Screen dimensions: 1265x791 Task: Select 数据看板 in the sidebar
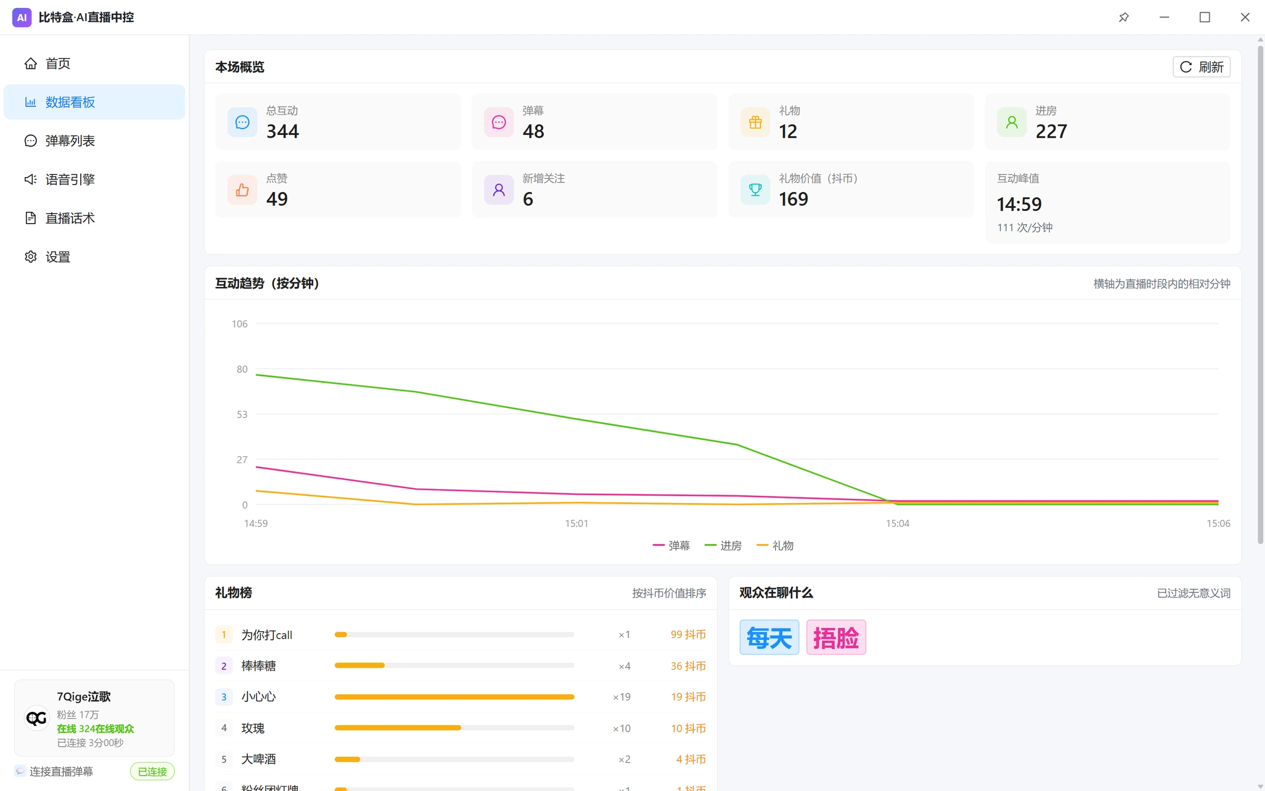94,102
